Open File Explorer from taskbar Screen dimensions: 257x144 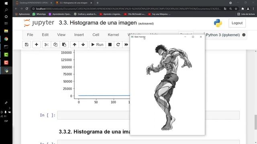[6, 31]
